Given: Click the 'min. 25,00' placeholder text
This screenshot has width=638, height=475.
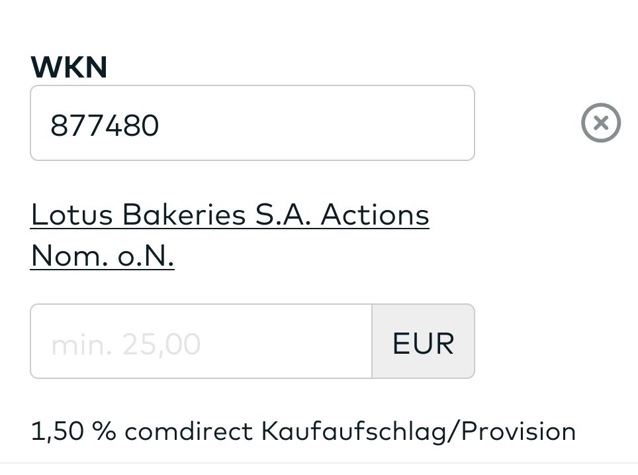Looking at the screenshot, I should (126, 344).
